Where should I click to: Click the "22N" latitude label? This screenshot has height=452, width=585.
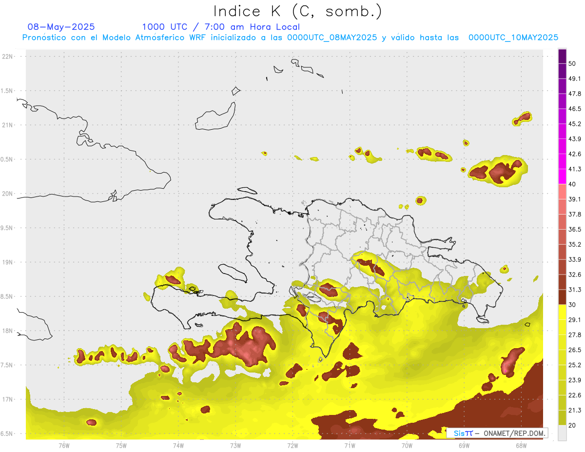click(x=8, y=57)
